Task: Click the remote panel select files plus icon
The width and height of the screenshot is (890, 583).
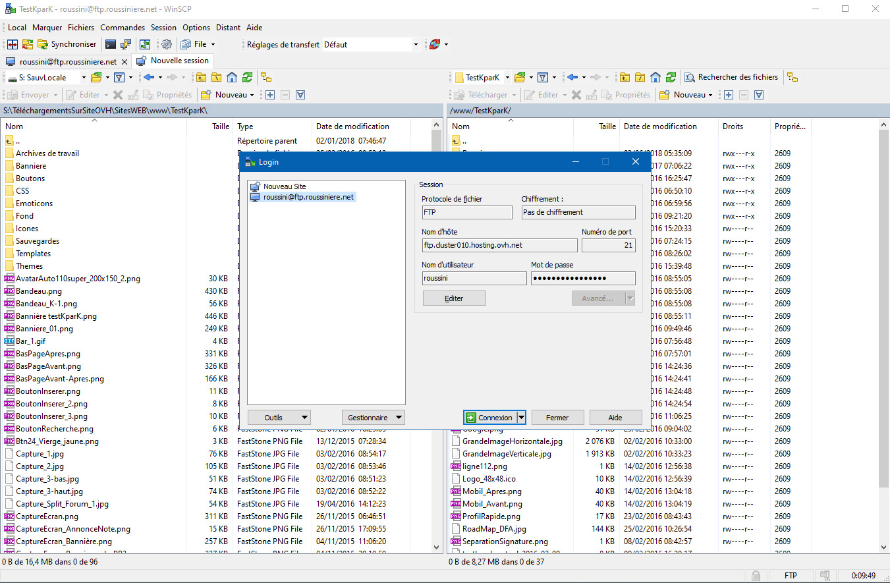Action: pos(729,95)
